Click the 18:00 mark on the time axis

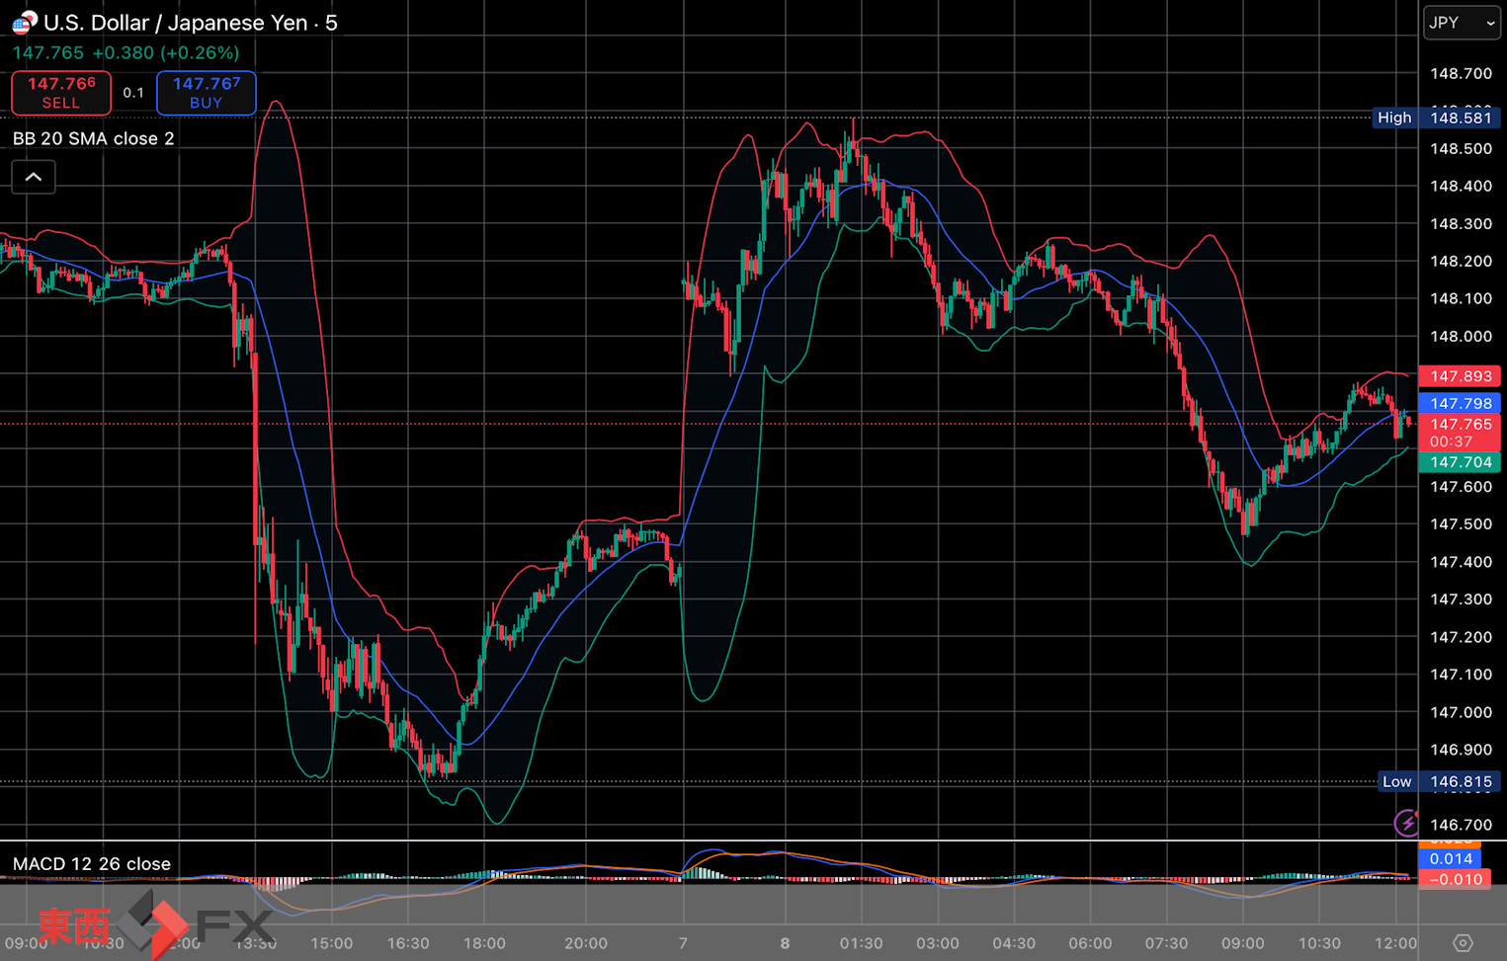point(484,943)
